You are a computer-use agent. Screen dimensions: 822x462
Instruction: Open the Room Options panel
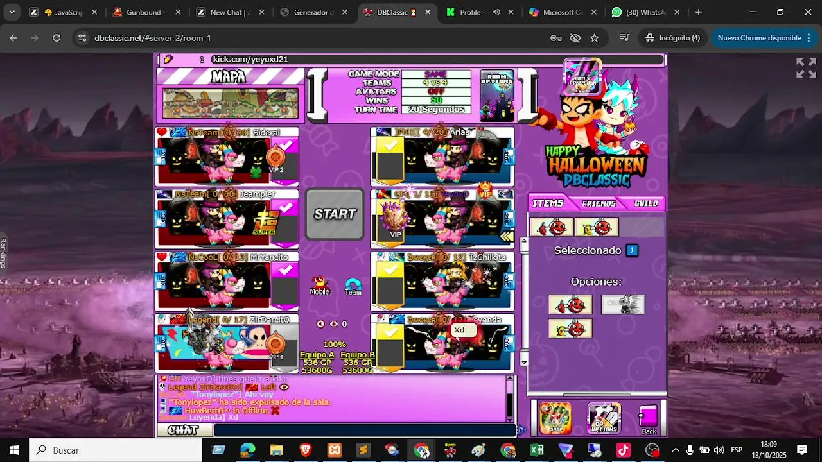tap(497, 96)
